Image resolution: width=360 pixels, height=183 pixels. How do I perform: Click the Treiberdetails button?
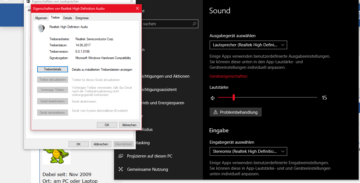pyautogui.click(x=52, y=69)
